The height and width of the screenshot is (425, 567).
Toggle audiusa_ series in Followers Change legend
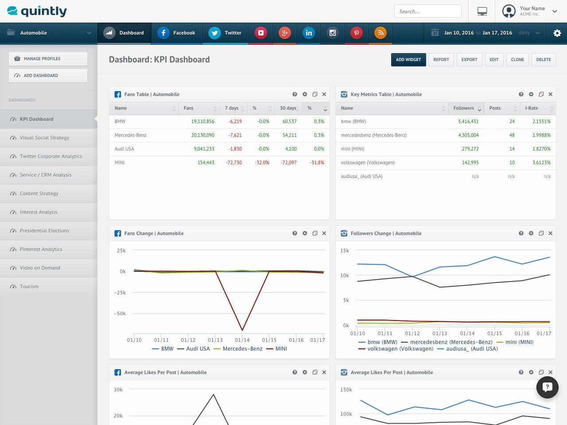click(x=467, y=349)
